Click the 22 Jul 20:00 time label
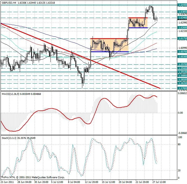This screenshot has height=184, width=187. pos(142,182)
